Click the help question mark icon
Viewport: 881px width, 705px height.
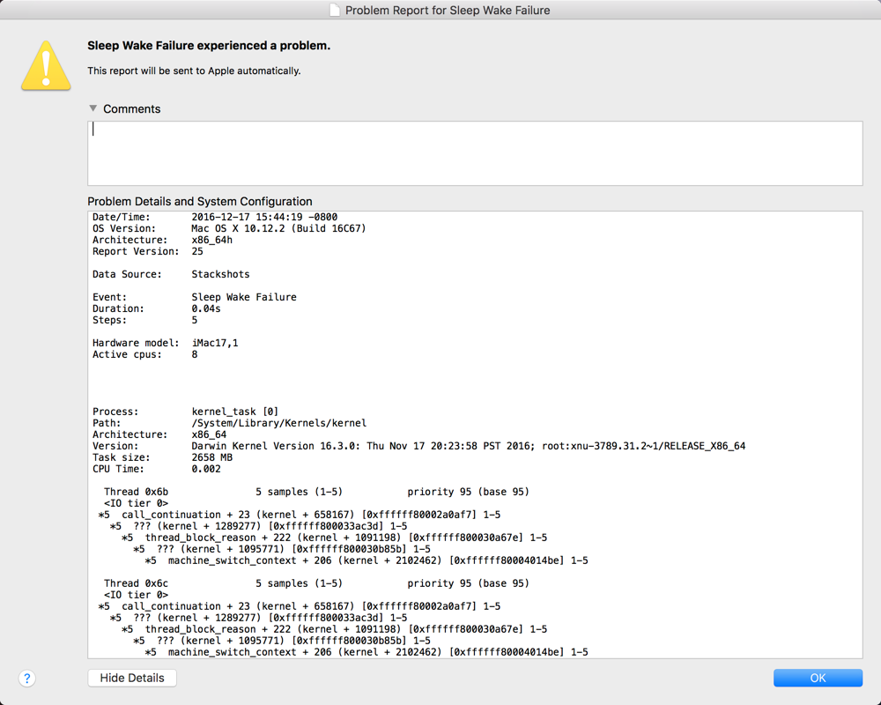point(26,679)
